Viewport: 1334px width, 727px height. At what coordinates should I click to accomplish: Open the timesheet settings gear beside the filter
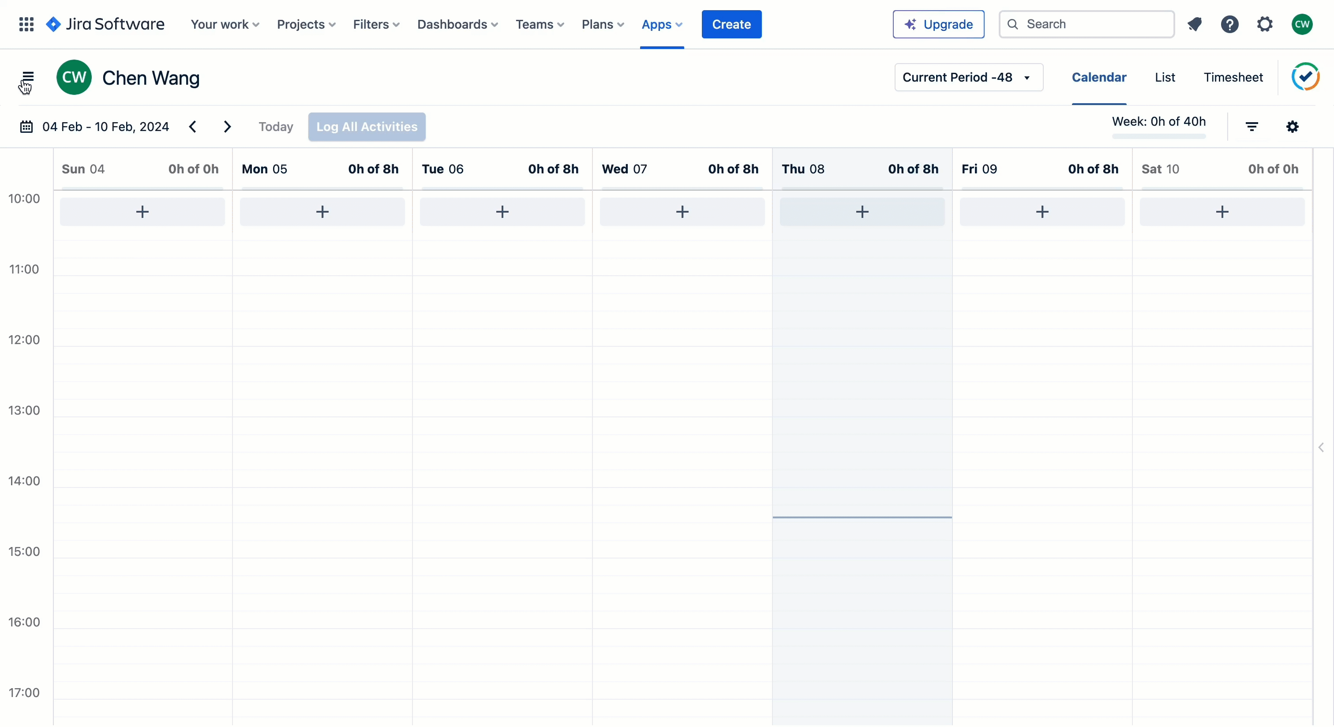click(x=1292, y=127)
